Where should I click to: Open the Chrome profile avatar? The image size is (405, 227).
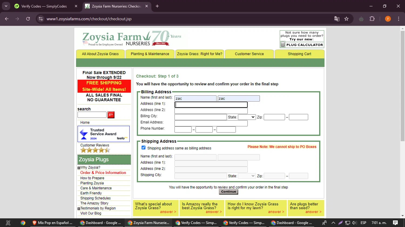[388, 19]
